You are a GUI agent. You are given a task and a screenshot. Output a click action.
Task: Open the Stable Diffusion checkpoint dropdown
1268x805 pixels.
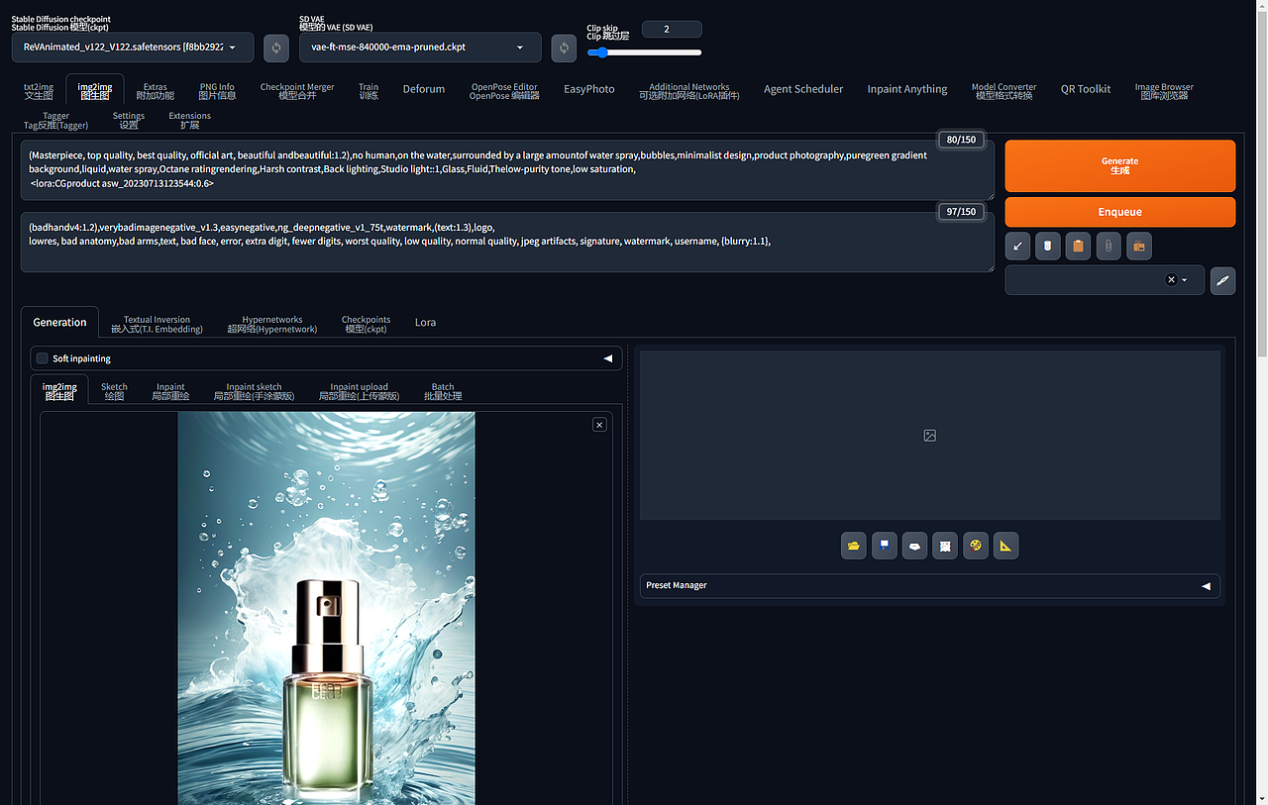pyautogui.click(x=133, y=48)
